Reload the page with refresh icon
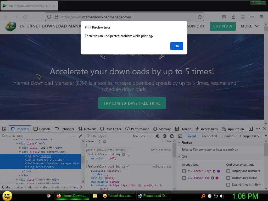 25,17
